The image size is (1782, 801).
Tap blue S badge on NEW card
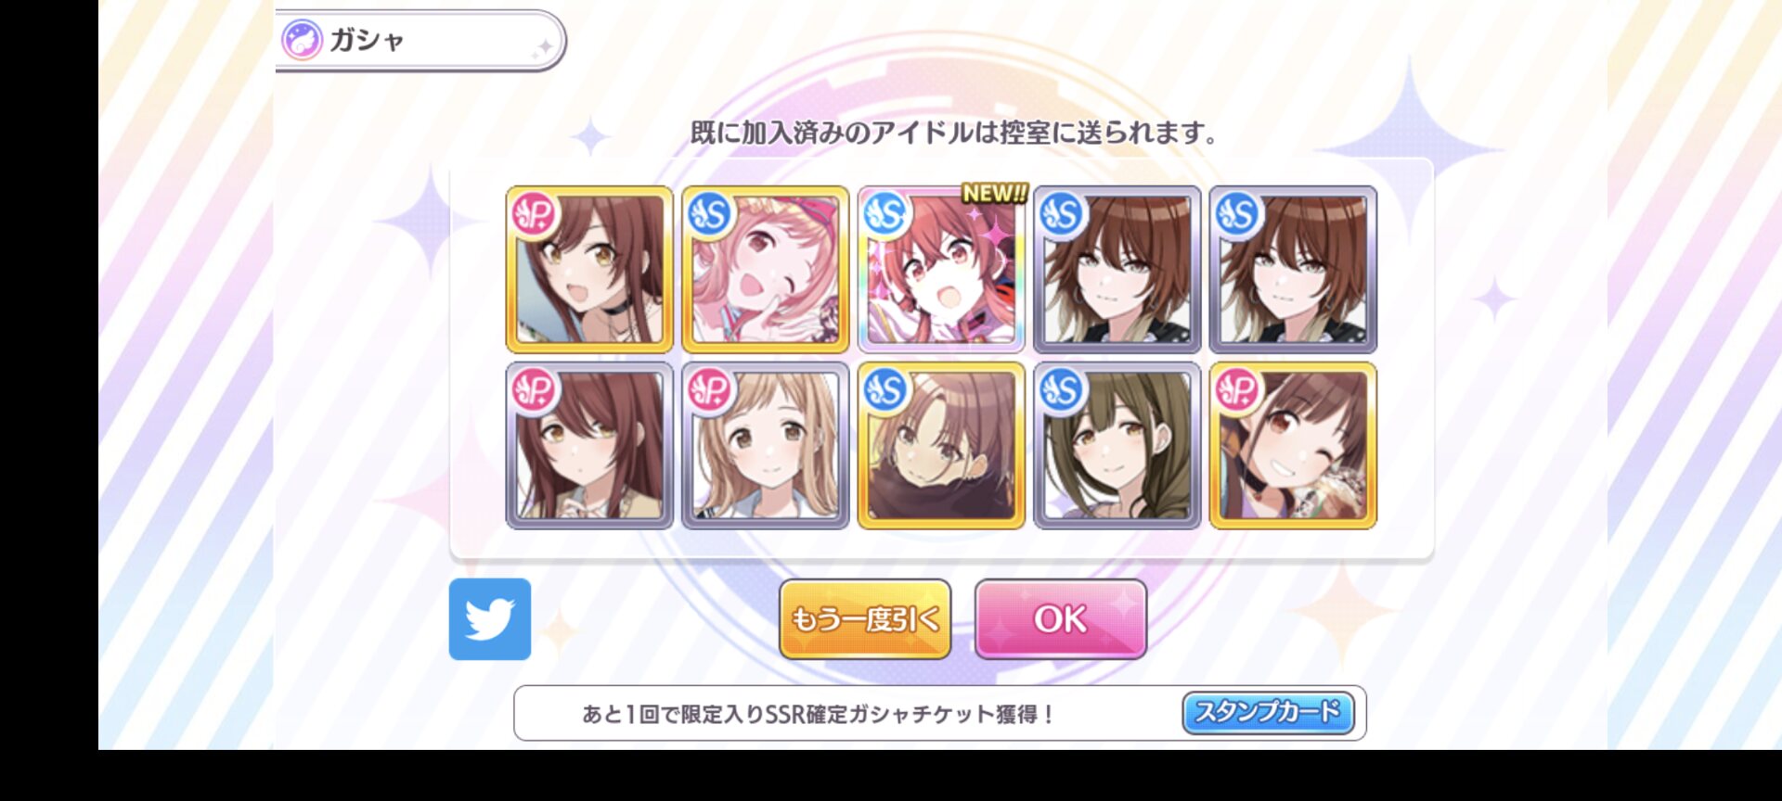tap(886, 215)
